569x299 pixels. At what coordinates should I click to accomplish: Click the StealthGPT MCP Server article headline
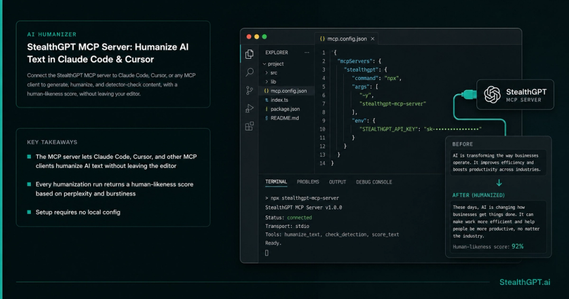pos(108,53)
